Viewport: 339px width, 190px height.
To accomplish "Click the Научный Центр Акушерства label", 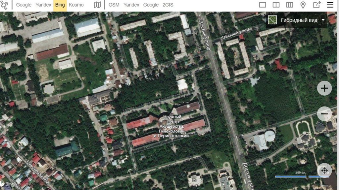I will tap(171, 126).
